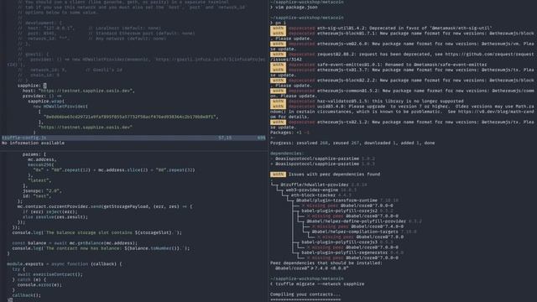Click the "sapphire.wrap(" call

pos(46,102)
